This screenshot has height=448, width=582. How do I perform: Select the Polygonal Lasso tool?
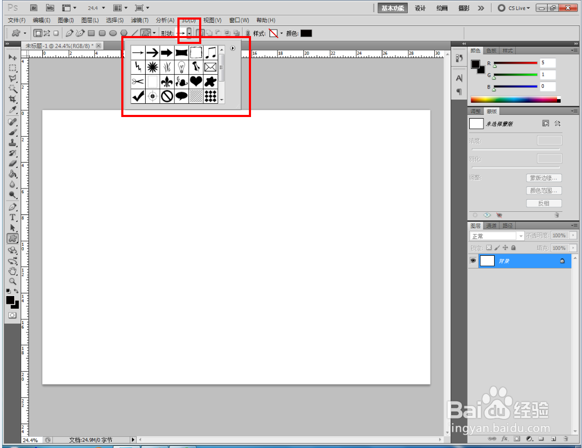tap(13, 78)
